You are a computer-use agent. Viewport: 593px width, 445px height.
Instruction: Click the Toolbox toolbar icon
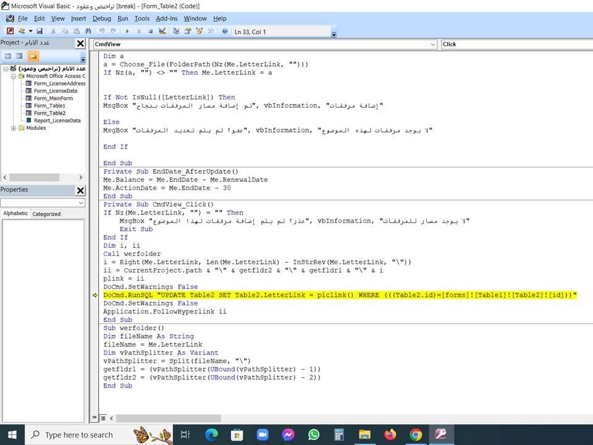(x=211, y=31)
